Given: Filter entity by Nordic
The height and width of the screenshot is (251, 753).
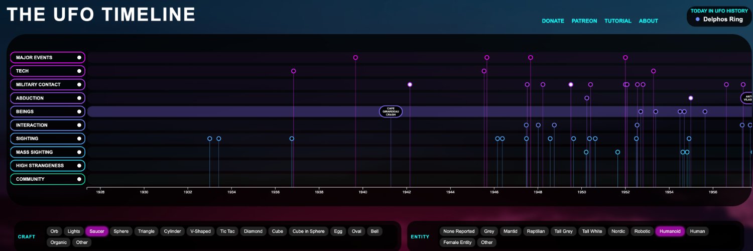Looking at the screenshot, I should tap(618, 231).
